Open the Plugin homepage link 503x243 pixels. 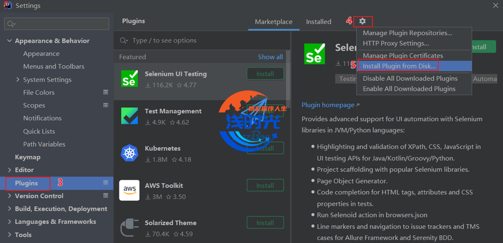327,105
